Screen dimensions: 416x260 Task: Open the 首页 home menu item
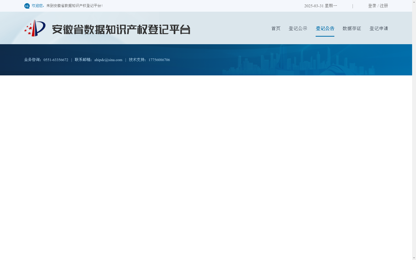point(276,28)
